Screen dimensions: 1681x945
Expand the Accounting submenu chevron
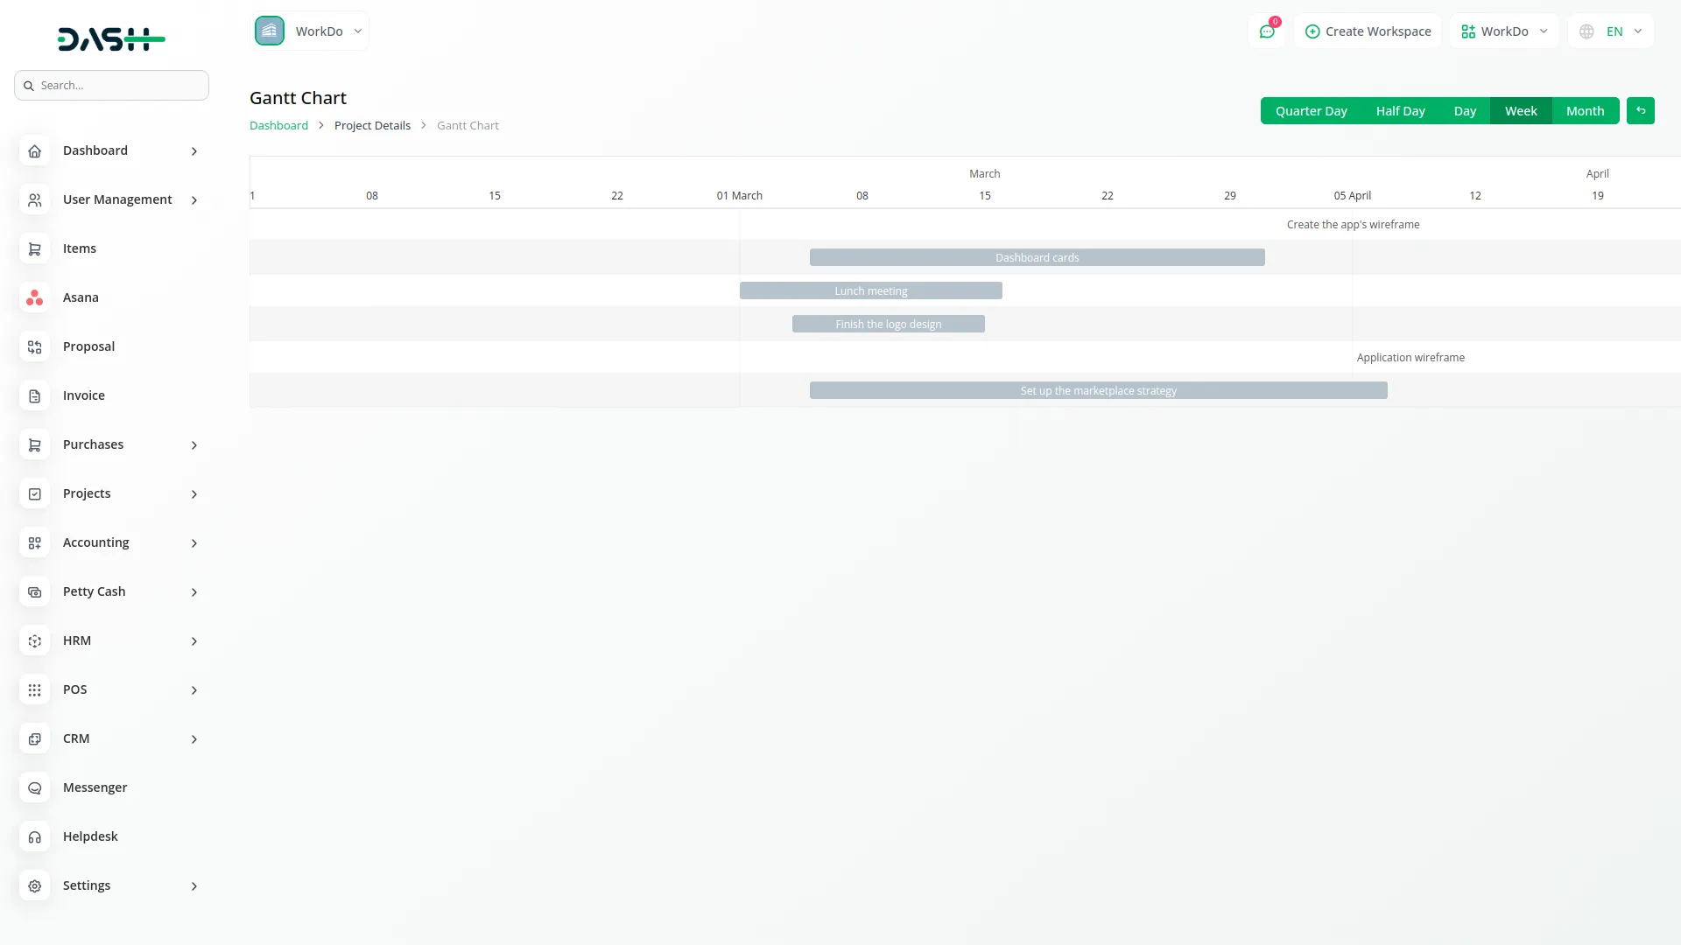coord(194,543)
